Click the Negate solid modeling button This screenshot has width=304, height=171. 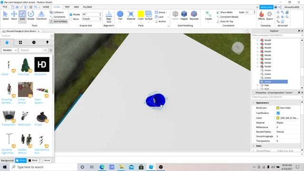point(184,16)
